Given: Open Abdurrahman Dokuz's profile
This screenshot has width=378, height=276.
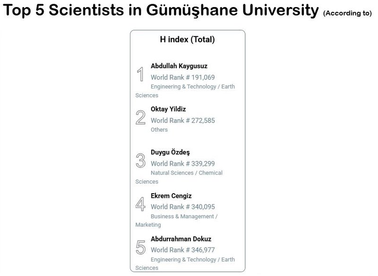Looking at the screenshot, I should point(181,239).
